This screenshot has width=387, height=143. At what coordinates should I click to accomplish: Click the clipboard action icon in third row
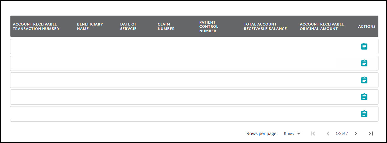[364, 80]
